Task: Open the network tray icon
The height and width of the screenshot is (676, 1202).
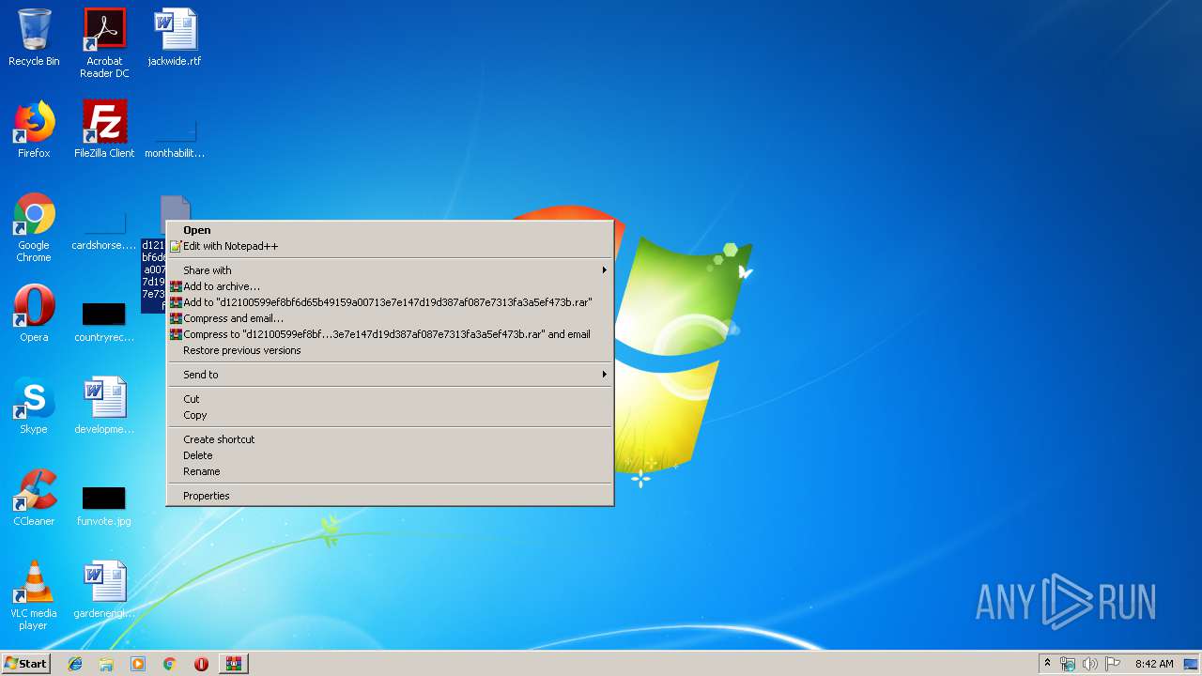Action: [1068, 664]
